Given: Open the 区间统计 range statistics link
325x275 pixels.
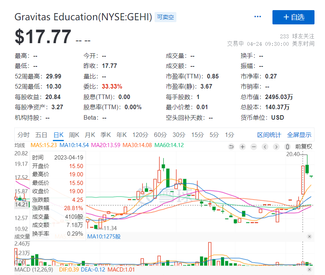Looking at the screenshot, I should pos(269,135).
